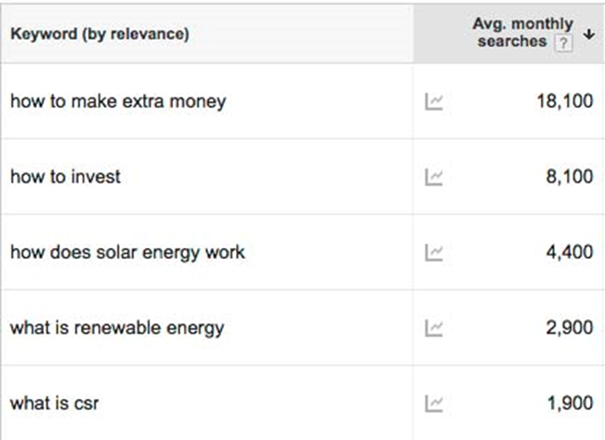Click the 1,900 monthly searches value

coord(571,404)
